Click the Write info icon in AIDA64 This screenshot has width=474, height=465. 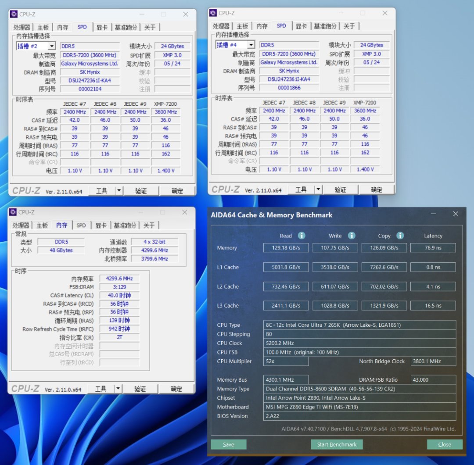pyautogui.click(x=351, y=236)
